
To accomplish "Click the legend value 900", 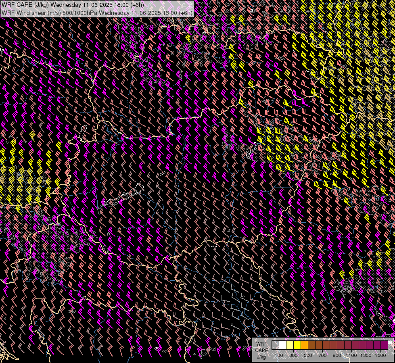I will point(337,355).
